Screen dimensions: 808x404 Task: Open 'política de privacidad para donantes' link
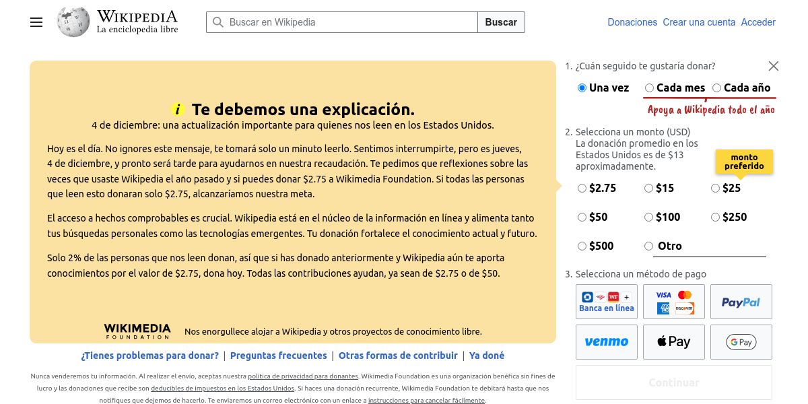point(303,376)
